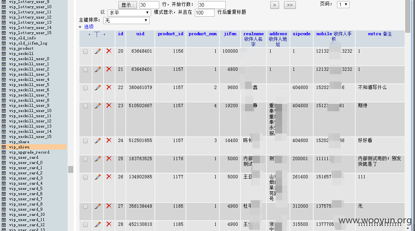Image resolution: width=415 pixels, height=231 pixels.
Task: Tick checkbox for row id 28
Action: click(85, 225)
